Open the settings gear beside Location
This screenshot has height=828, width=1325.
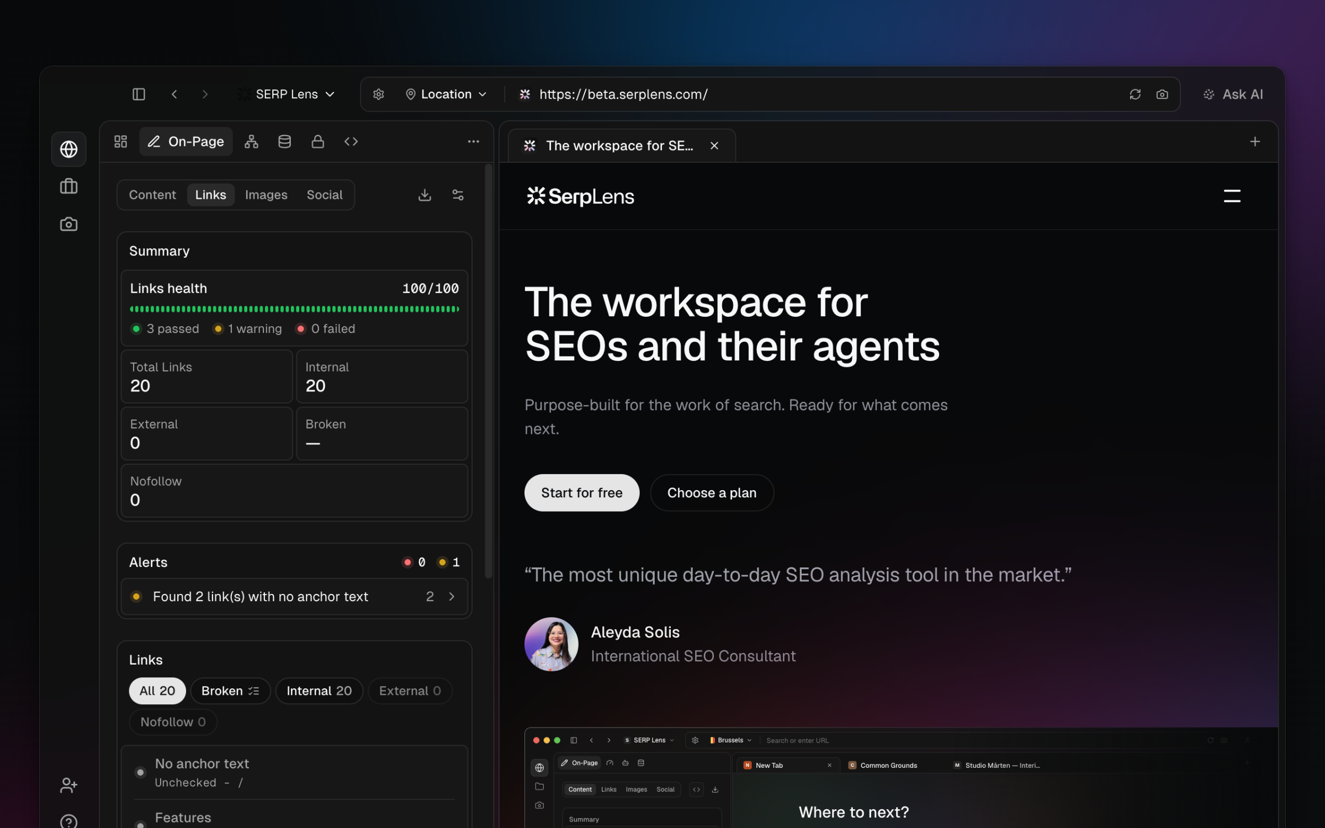point(379,94)
